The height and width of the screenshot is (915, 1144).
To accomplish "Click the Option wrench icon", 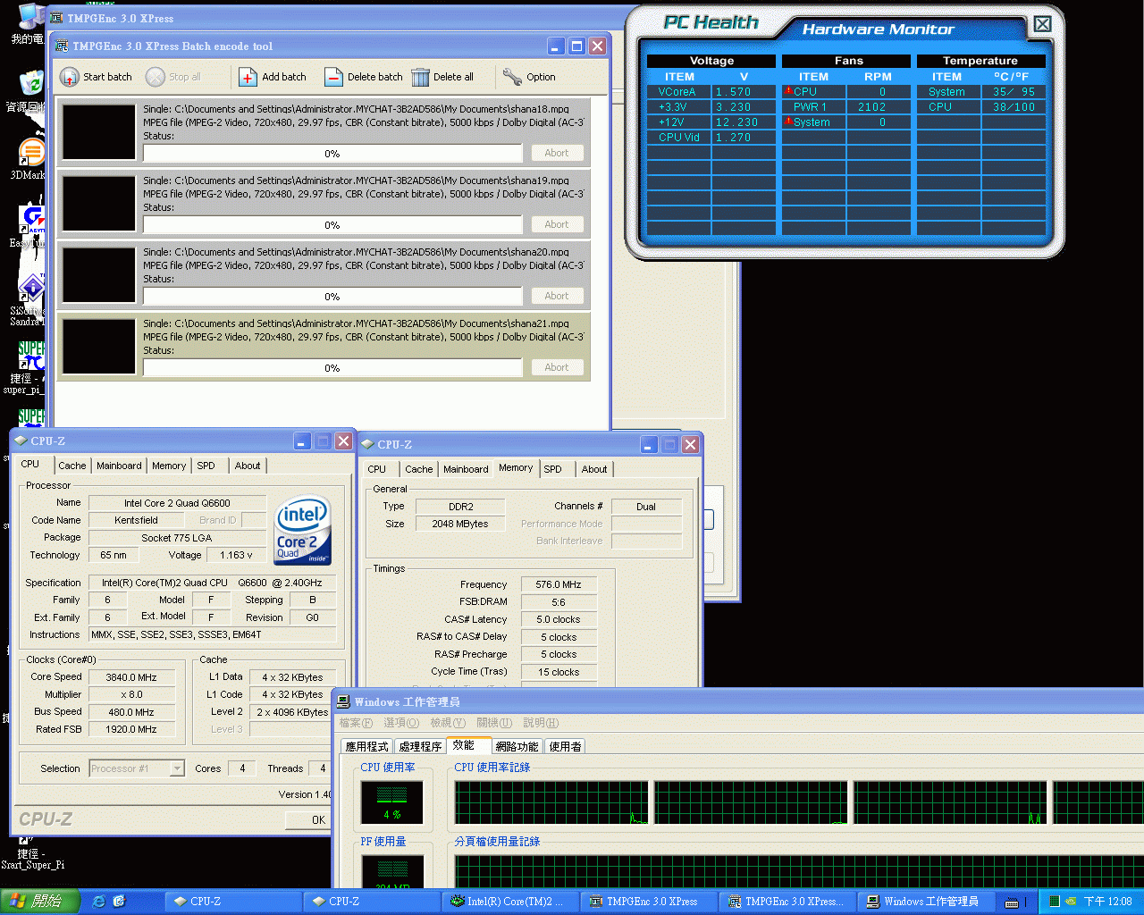I will [512, 77].
